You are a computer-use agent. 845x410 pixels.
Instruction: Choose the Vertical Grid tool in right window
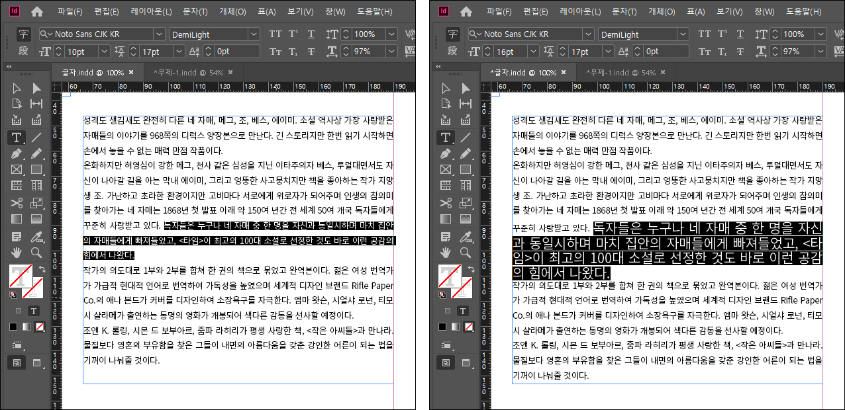click(x=466, y=186)
